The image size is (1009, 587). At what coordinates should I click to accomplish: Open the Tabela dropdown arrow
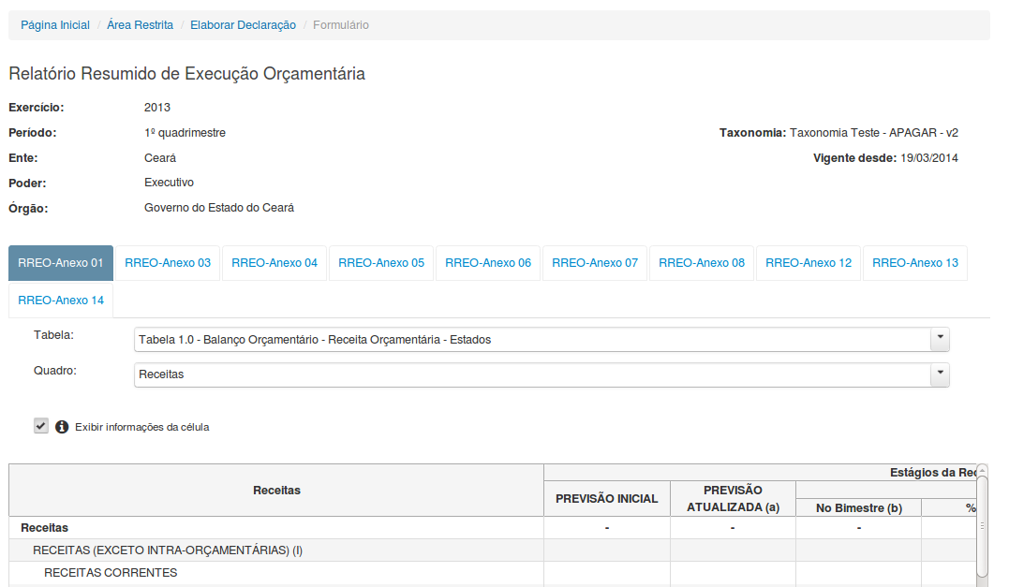point(940,339)
